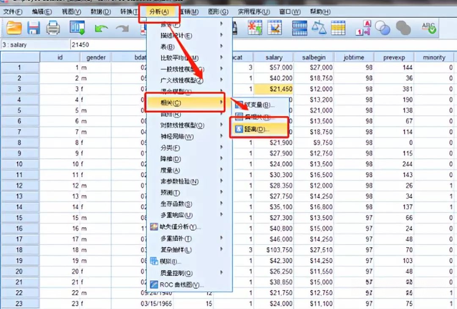Image resolution: width=457 pixels, height=309 pixels.
Task: Click the Insert Variable toolbar icon
Action: 275,27
